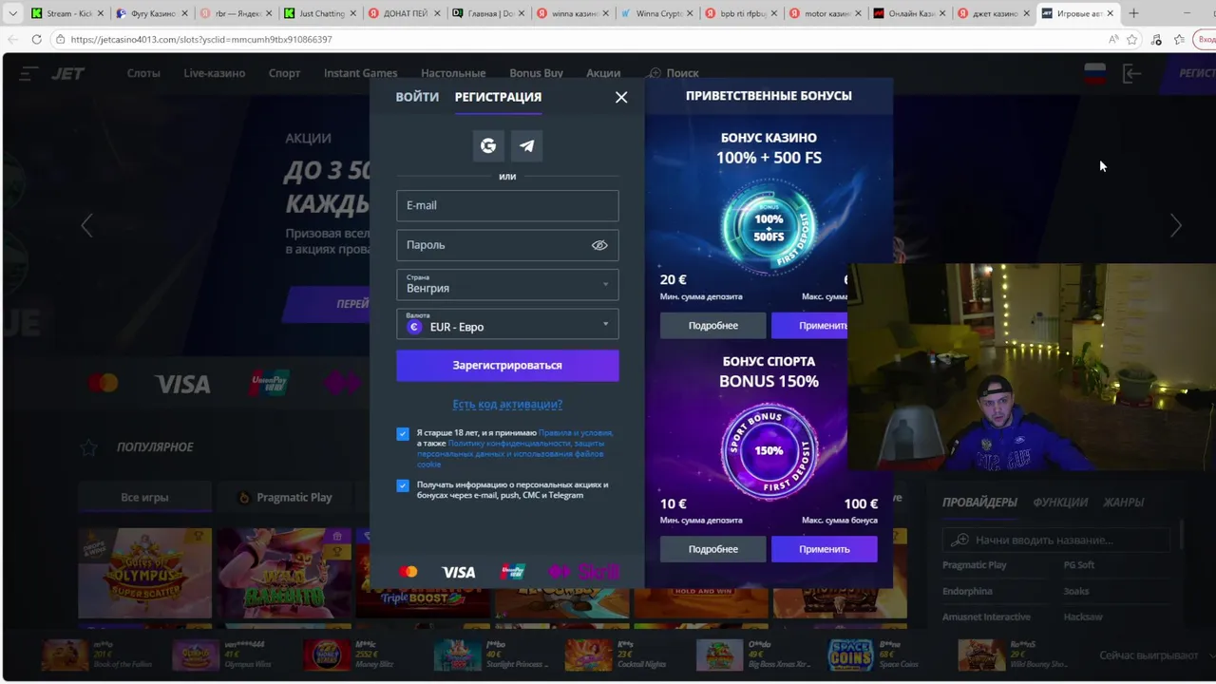Select 3oaks provider
This screenshot has width=1216, height=684.
1076,591
